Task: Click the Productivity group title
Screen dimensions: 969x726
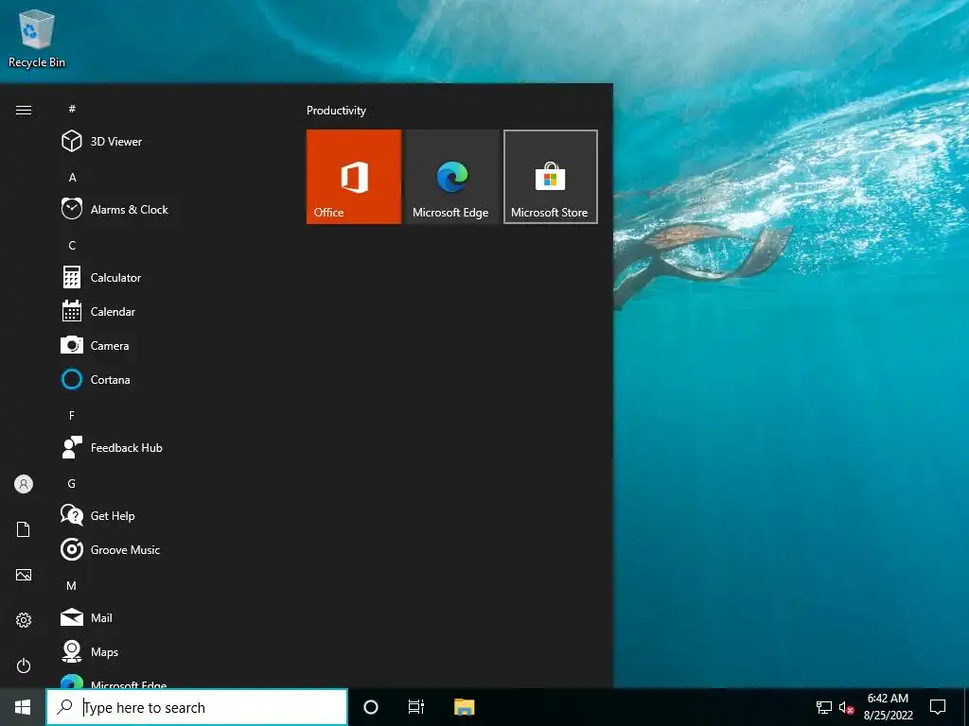Action: point(336,111)
